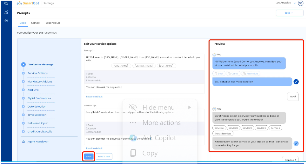Click the Prompt 'You can also ask me a question' field
Viewport: 308px width, 164px height.
[x=144, y=89]
